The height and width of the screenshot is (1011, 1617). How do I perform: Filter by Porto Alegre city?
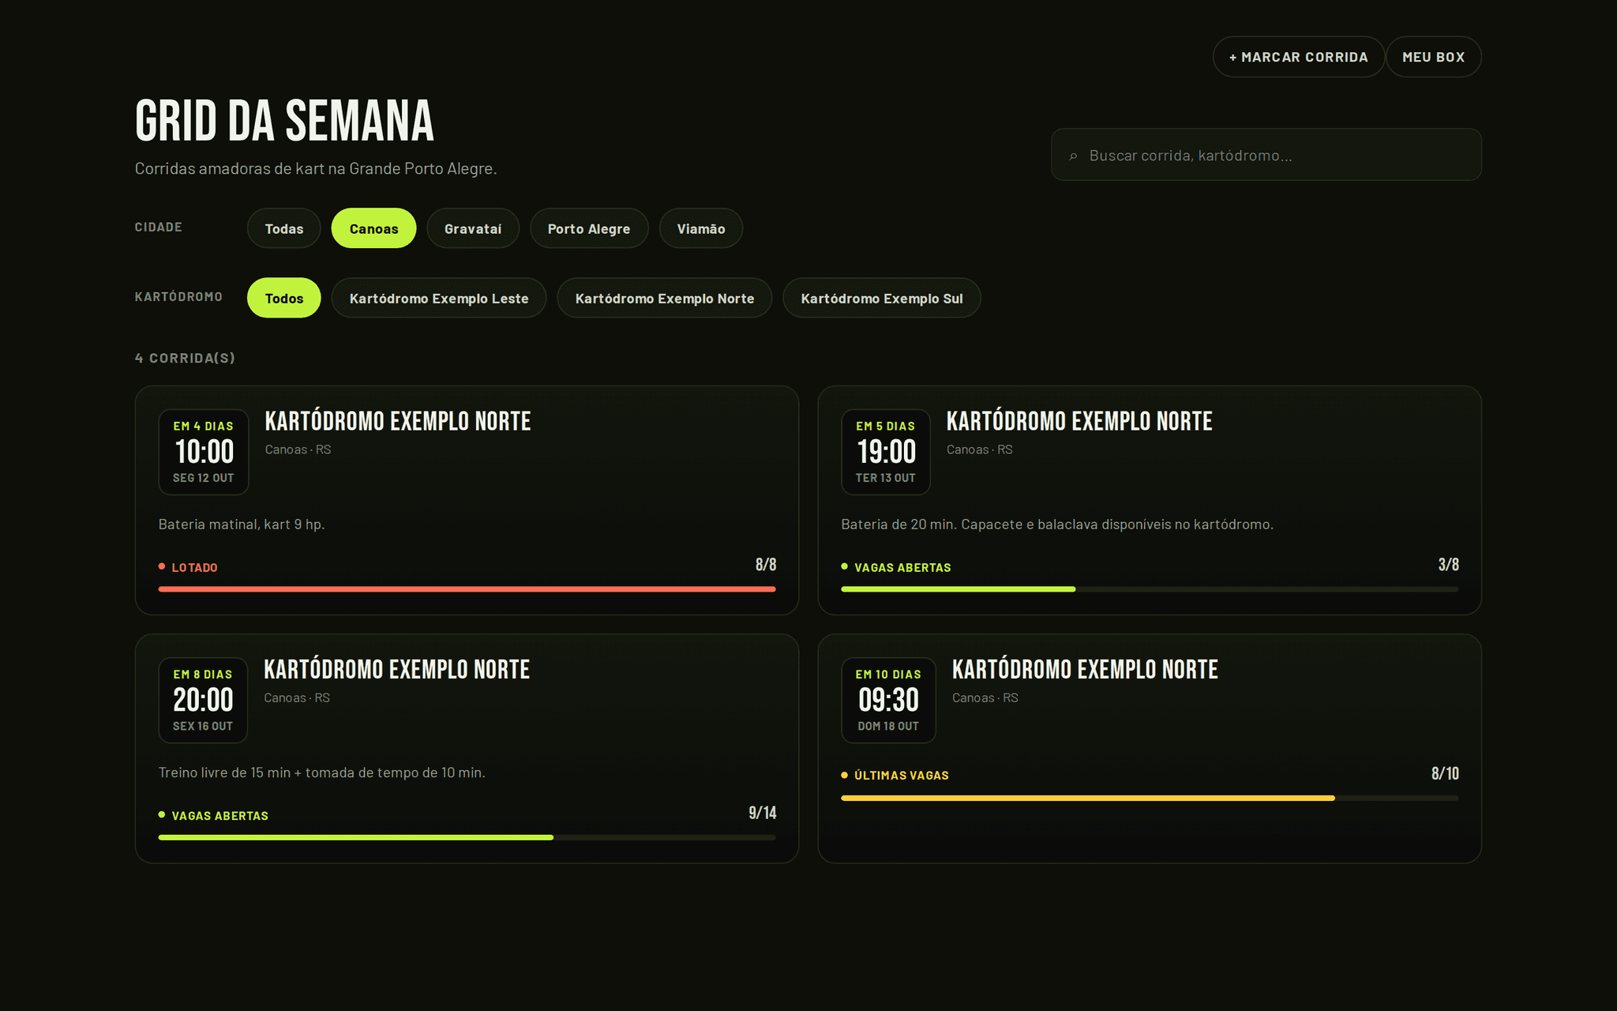tap(589, 228)
